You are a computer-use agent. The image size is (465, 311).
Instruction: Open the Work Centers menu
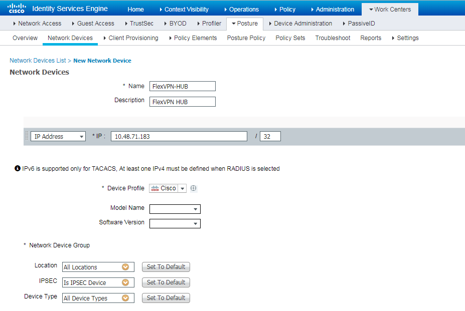click(x=390, y=9)
